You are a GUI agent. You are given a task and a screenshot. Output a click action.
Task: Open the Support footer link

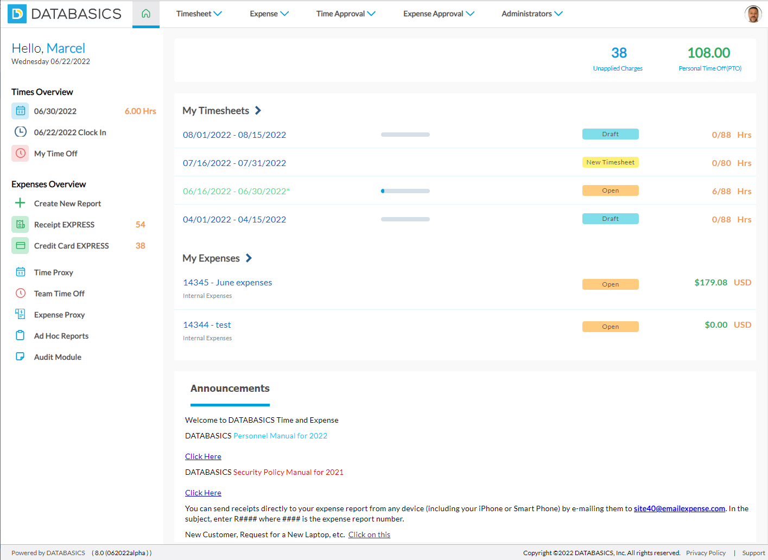point(753,553)
